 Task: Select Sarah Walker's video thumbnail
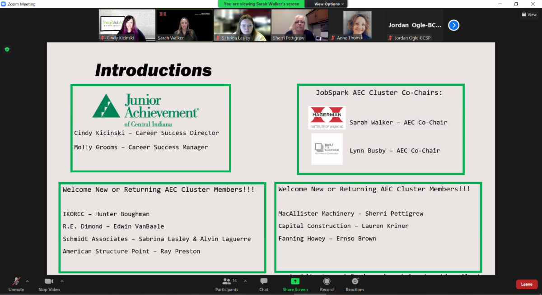pyautogui.click(x=185, y=26)
